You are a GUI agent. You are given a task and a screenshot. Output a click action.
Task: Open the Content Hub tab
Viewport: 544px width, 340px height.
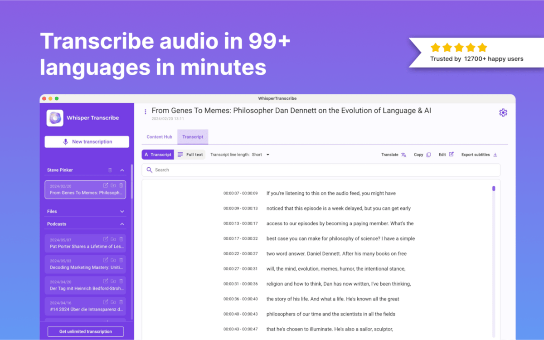coord(159,137)
